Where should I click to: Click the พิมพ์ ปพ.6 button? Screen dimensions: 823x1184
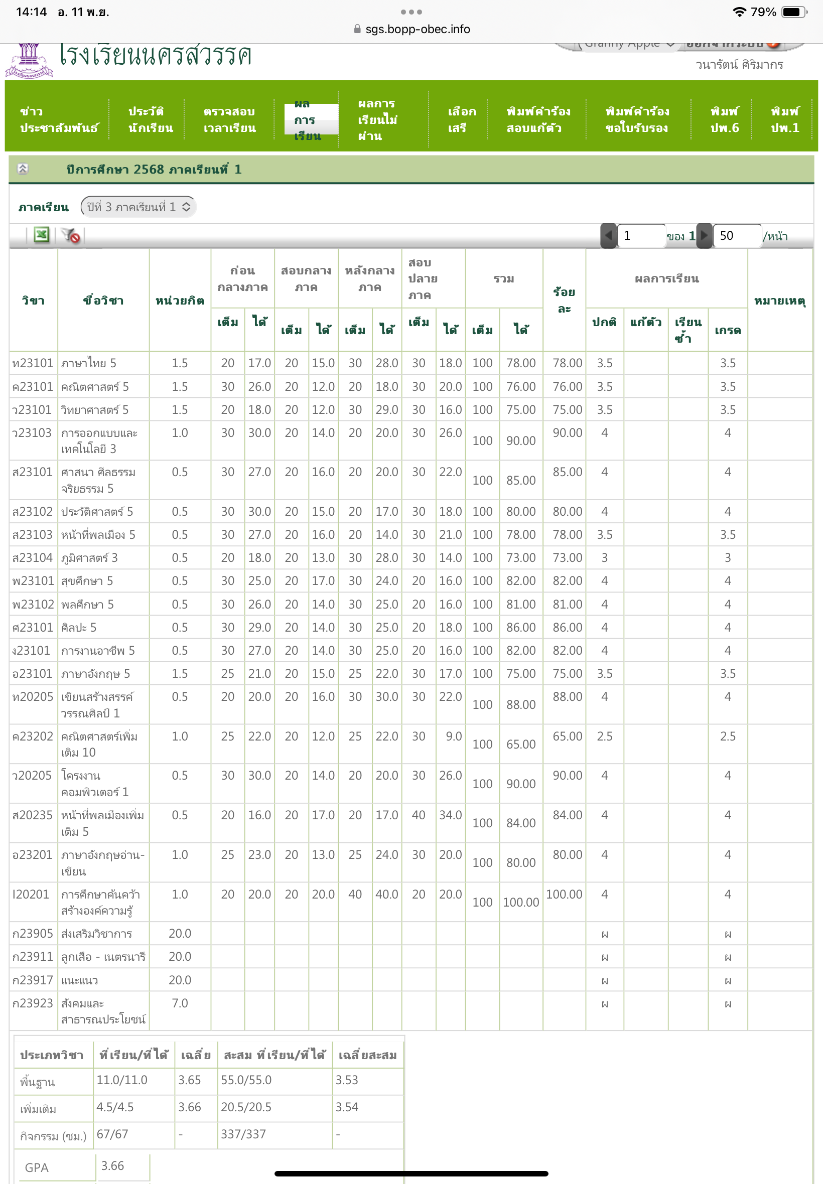[x=724, y=119]
